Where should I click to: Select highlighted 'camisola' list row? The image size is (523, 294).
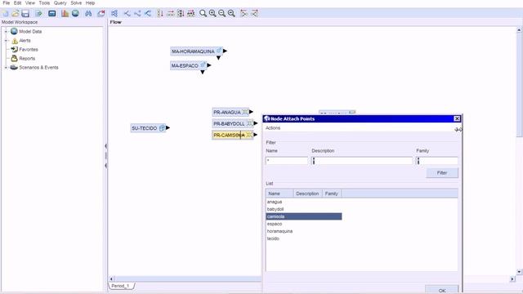tap(304, 216)
